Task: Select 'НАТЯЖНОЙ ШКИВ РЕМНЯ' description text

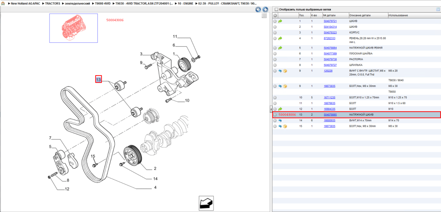Action: 366,48
